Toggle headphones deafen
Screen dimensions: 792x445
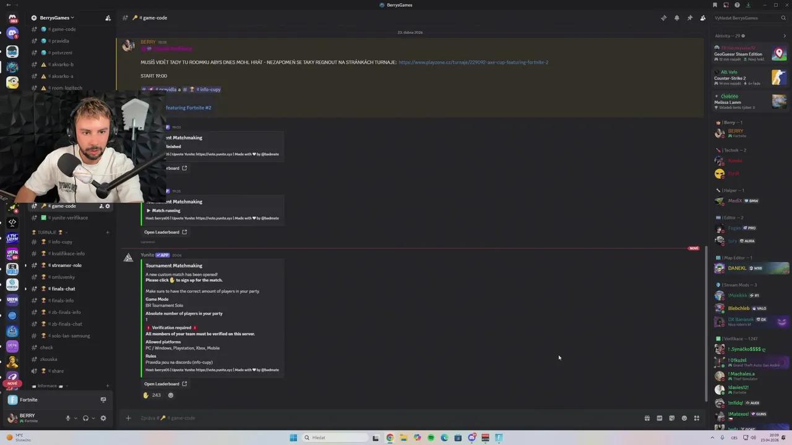click(x=85, y=418)
